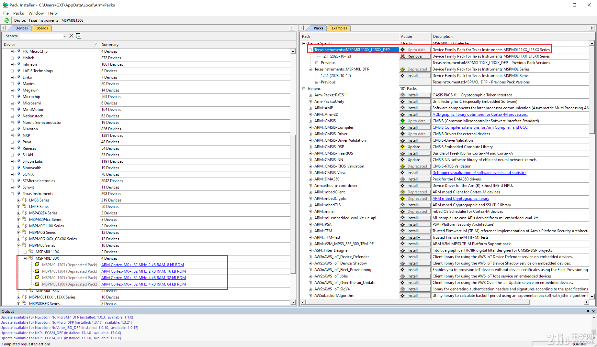597x347 pixels.
Task: Click Devices pane vertical scrollbar down arrow
Action: [293, 302]
